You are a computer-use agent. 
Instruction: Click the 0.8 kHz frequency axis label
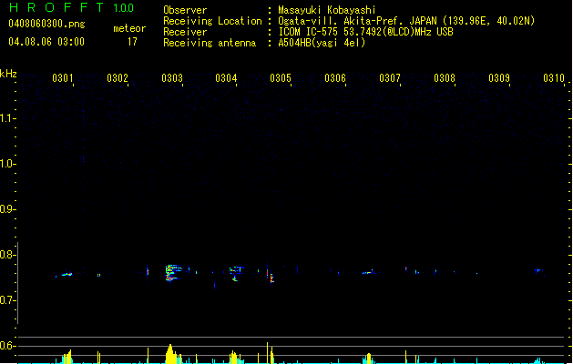click(8, 255)
